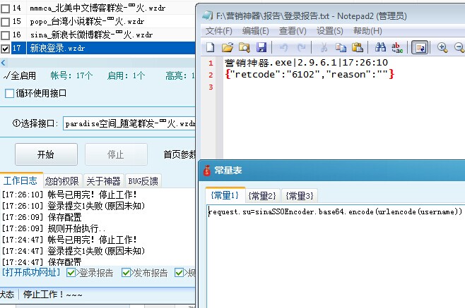Zoom in with magnifier plus icon

coord(442,47)
